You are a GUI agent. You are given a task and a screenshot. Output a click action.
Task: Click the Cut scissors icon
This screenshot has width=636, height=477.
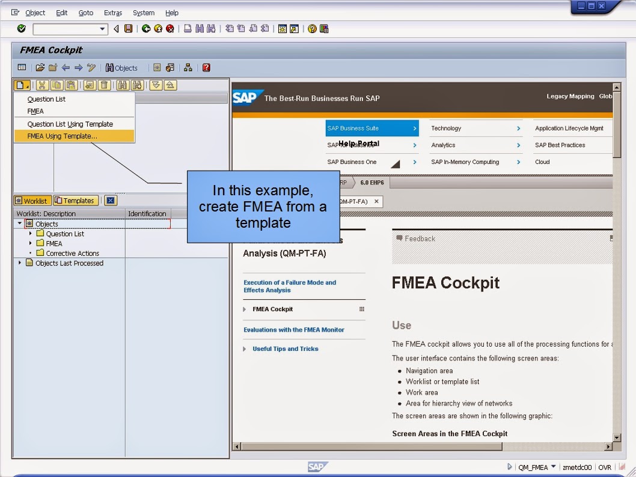(x=42, y=85)
